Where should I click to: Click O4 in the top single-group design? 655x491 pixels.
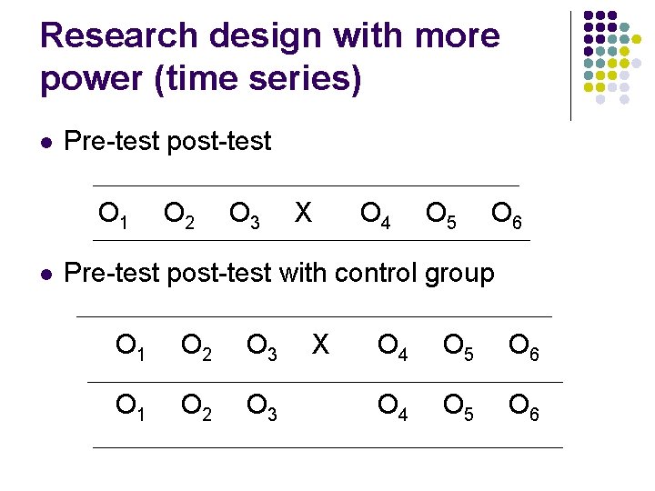point(376,215)
